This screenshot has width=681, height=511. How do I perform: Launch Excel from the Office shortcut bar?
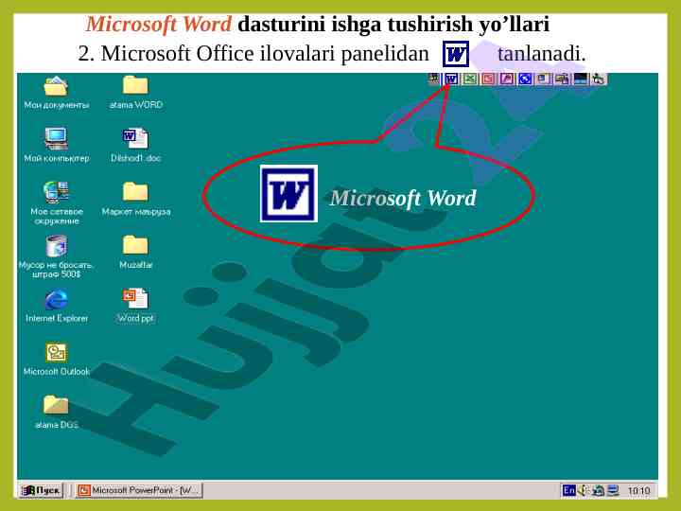[x=469, y=79]
